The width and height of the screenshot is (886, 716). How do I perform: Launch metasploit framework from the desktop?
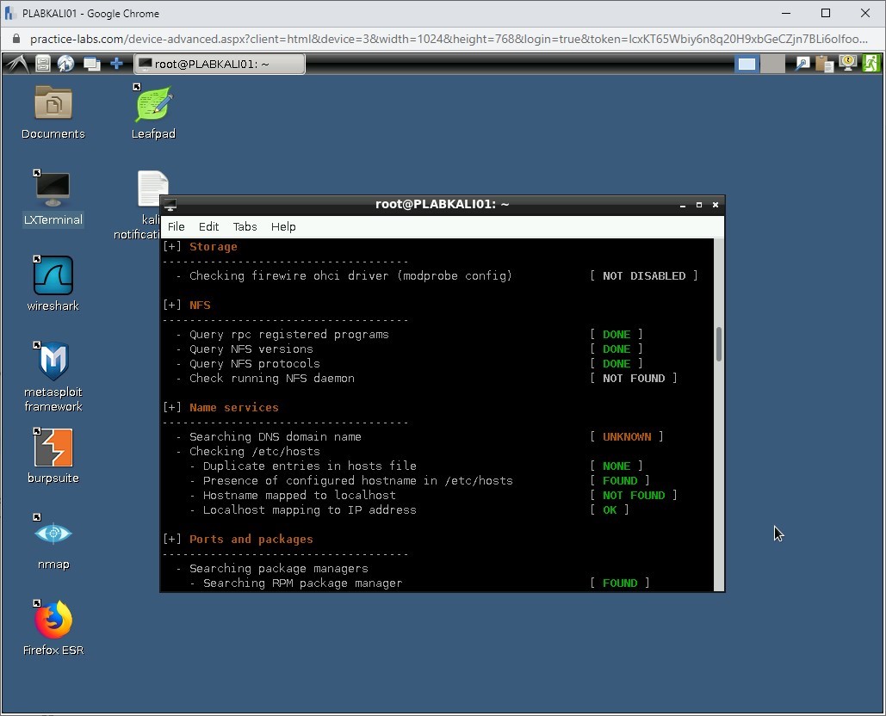click(53, 362)
